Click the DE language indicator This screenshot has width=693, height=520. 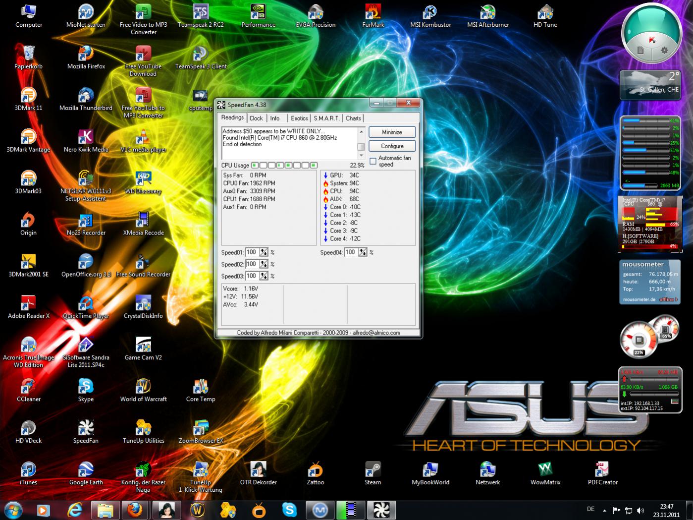tap(590, 509)
